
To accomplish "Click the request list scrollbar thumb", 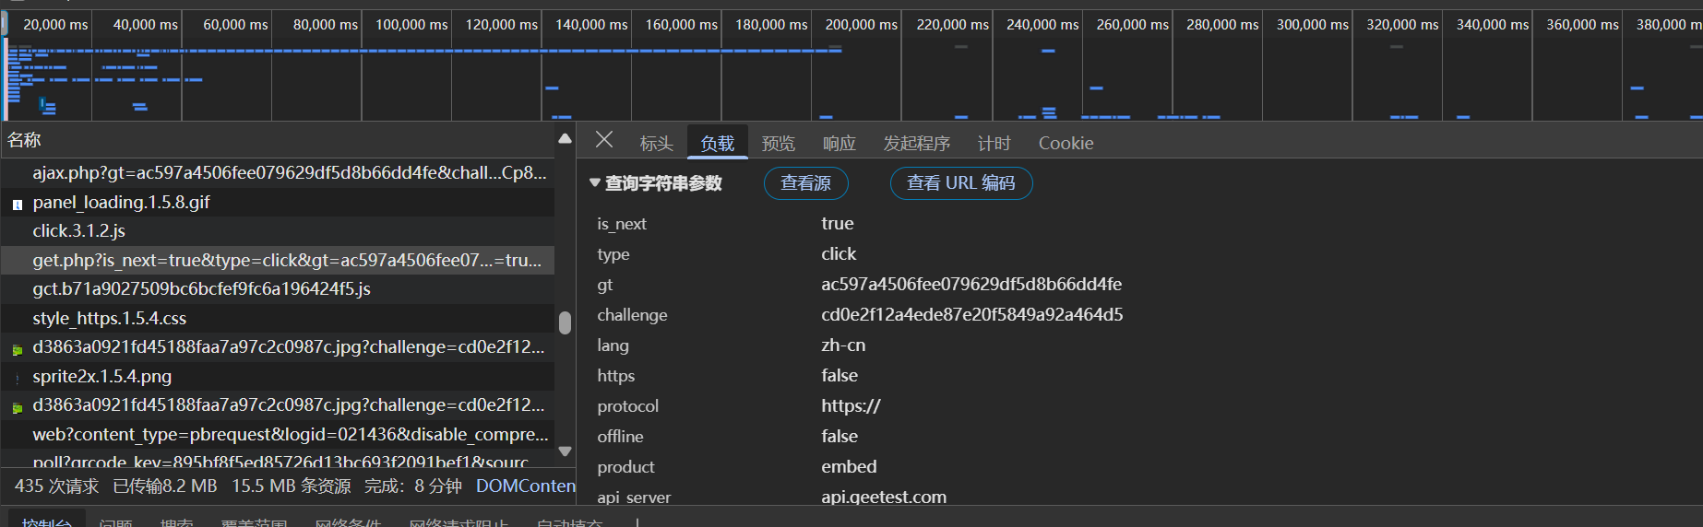I will tap(565, 322).
